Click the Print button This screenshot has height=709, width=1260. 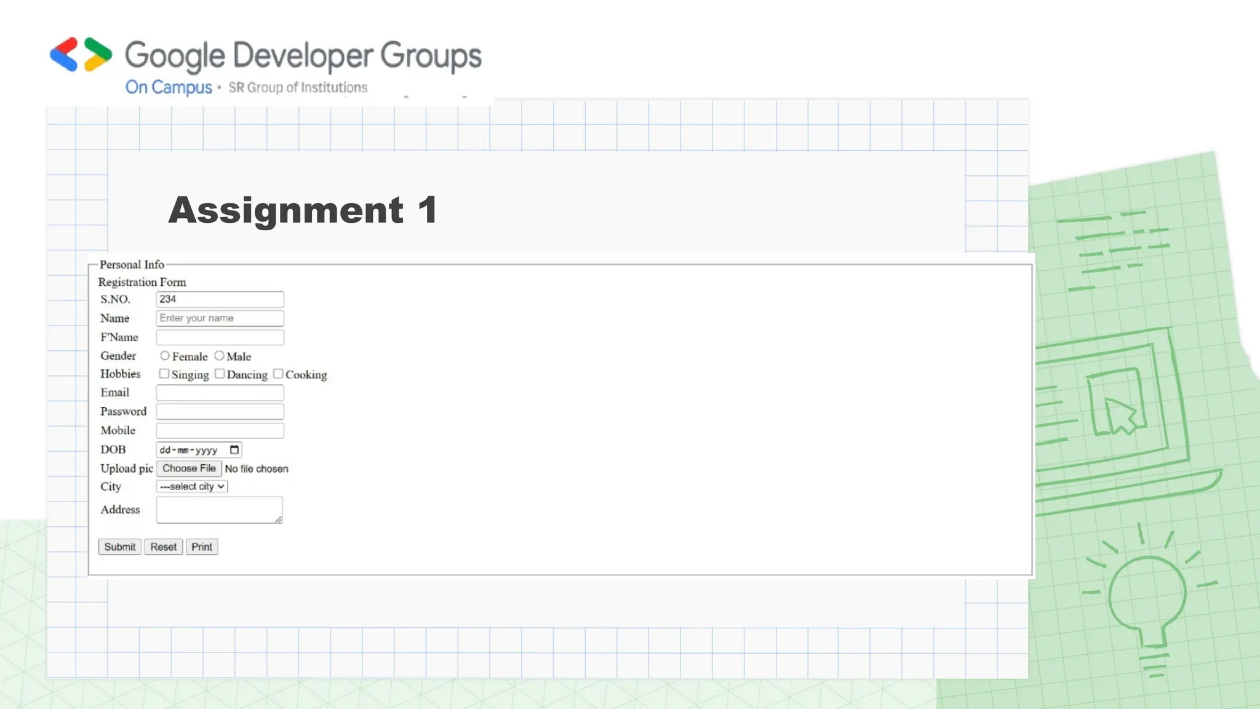coord(202,547)
